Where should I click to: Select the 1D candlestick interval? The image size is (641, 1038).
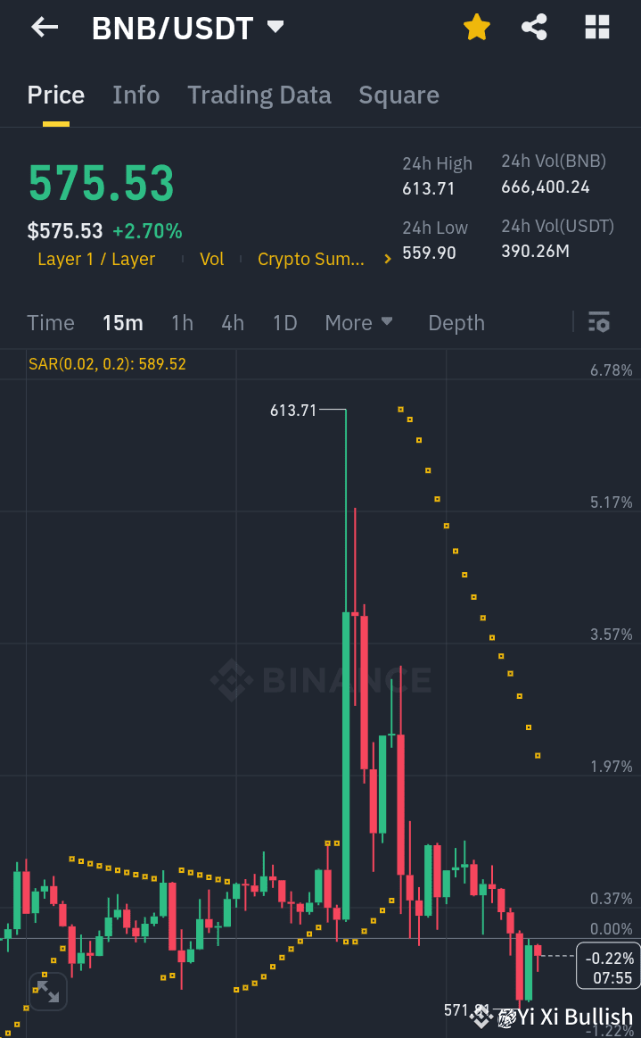(x=284, y=322)
